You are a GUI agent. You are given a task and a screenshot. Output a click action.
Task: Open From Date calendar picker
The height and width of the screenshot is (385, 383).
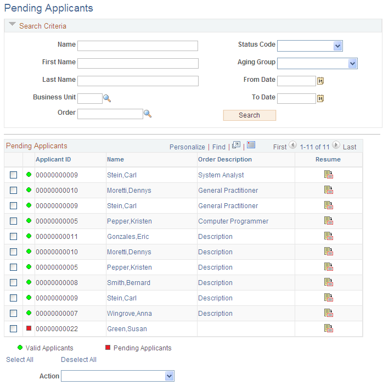[320, 81]
